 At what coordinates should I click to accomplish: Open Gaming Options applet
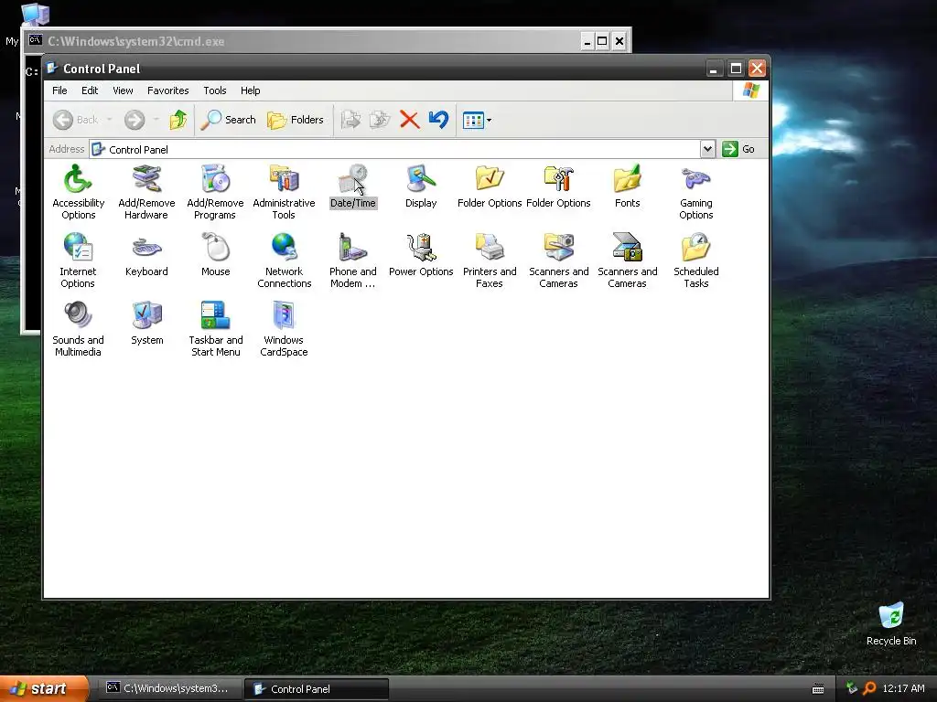pos(695,192)
